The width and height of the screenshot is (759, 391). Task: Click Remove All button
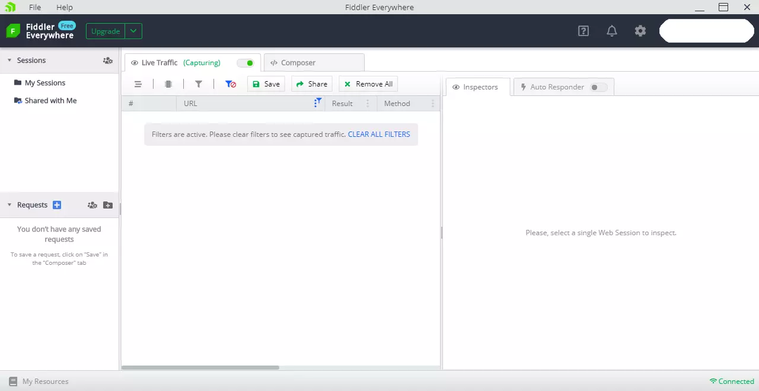click(368, 84)
